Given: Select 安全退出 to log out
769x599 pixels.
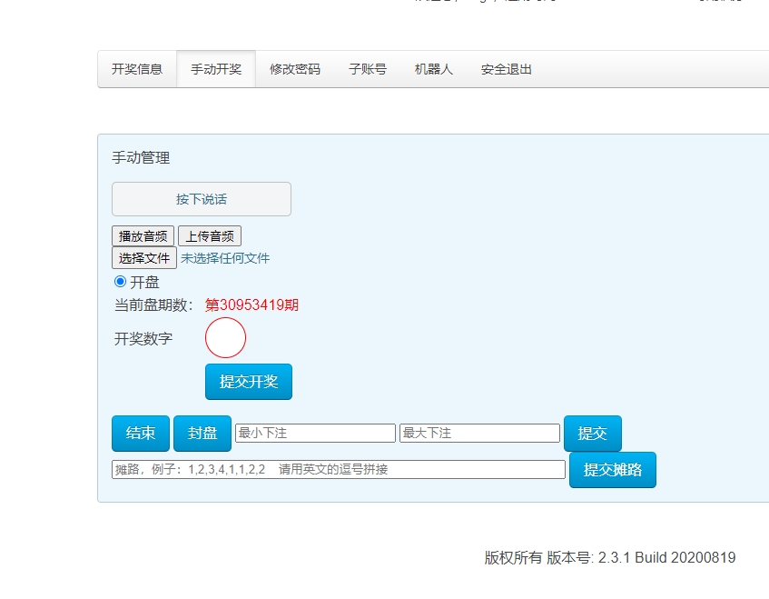Looking at the screenshot, I should point(506,69).
